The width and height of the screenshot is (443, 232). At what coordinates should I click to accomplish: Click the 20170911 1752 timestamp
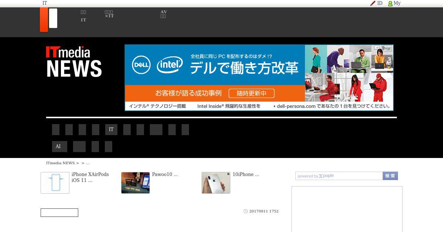pyautogui.click(x=264, y=211)
